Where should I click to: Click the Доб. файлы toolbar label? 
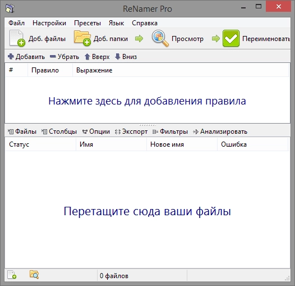pyautogui.click(x=47, y=39)
